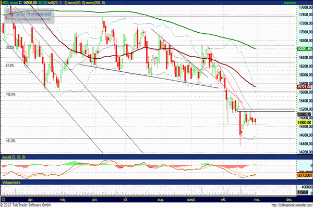
Task: Click the "jún." month on time axis
Action: coord(95,199)
